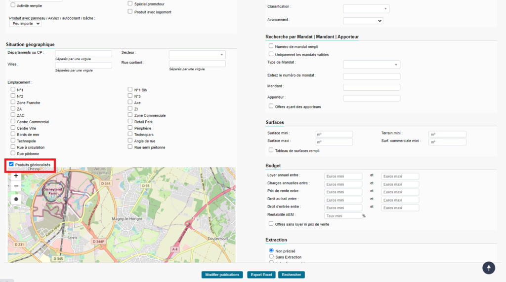Expand the Avancement dropdown

click(363, 21)
